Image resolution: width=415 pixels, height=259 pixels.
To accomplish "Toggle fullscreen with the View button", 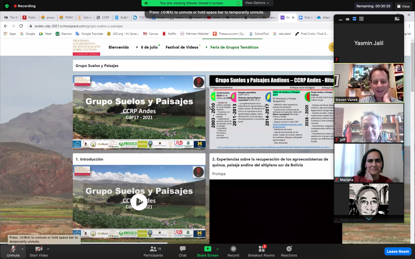I will 403,6.
